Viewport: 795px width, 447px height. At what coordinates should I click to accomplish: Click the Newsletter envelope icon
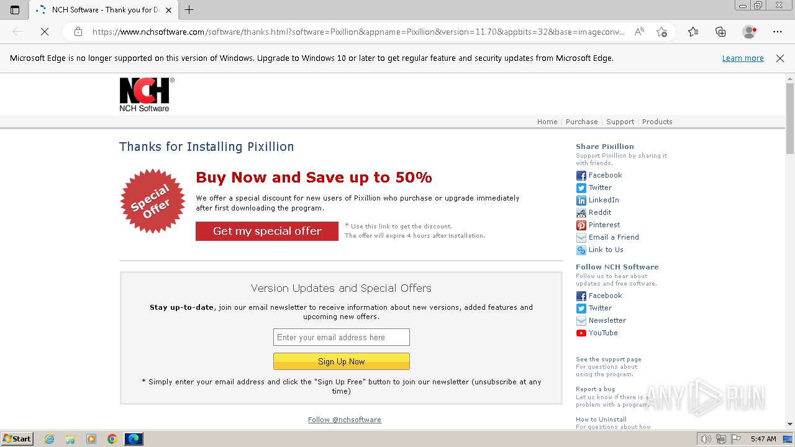coord(581,321)
